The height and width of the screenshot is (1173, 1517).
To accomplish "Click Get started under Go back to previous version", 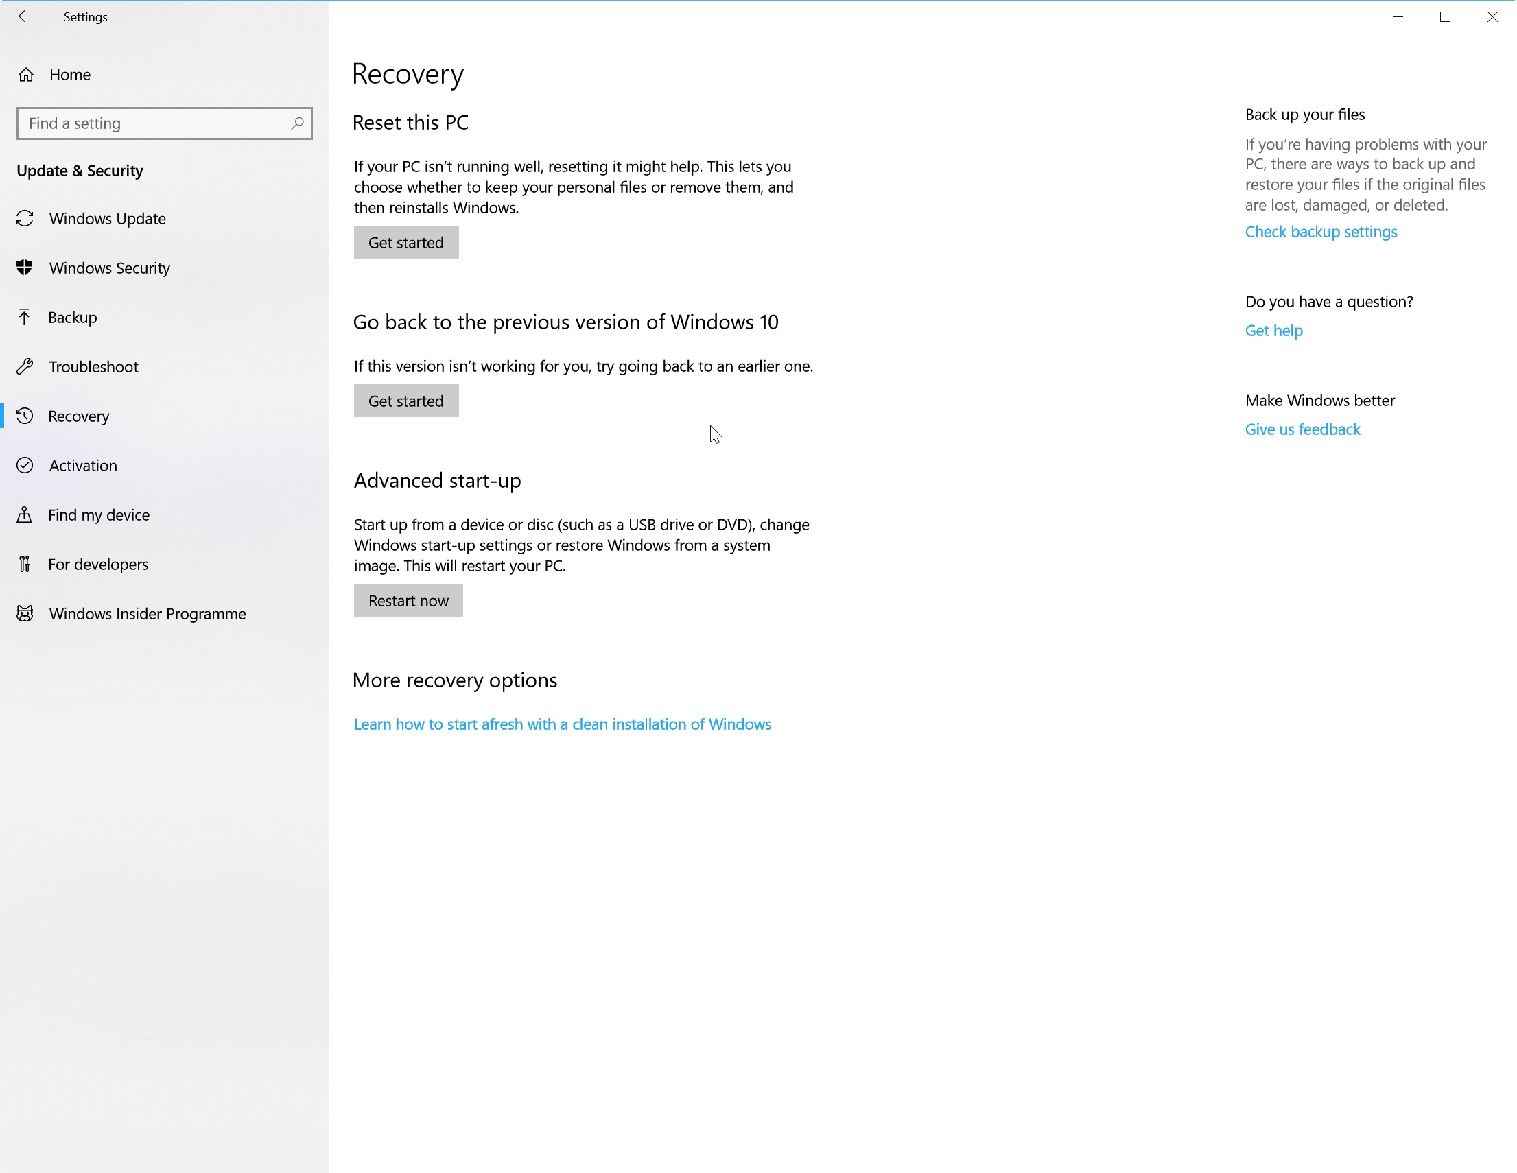I will coord(406,401).
